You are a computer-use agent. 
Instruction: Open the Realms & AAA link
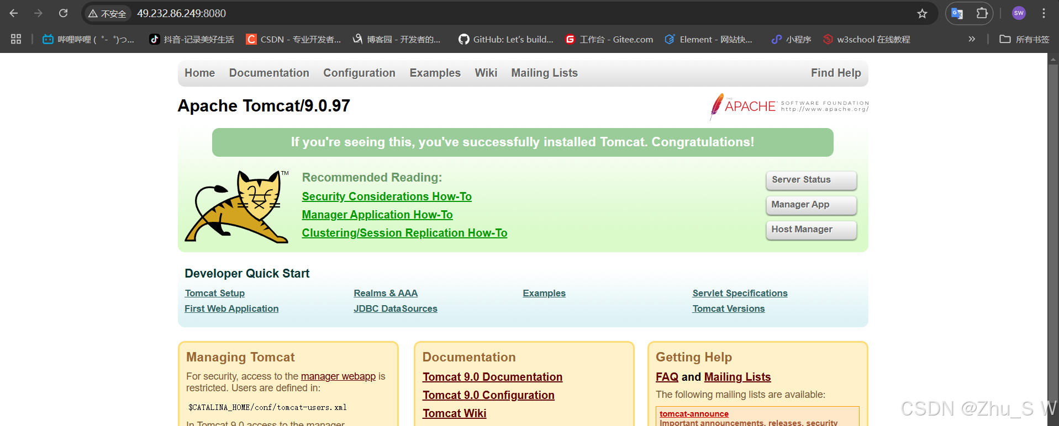[x=386, y=293]
